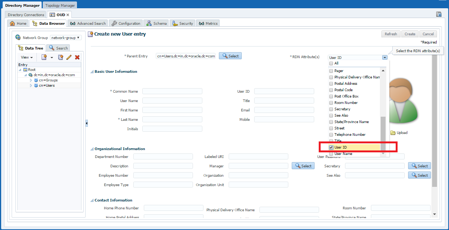Check the Telephone Number checkbox
The height and width of the screenshot is (230, 449).
[x=331, y=134]
